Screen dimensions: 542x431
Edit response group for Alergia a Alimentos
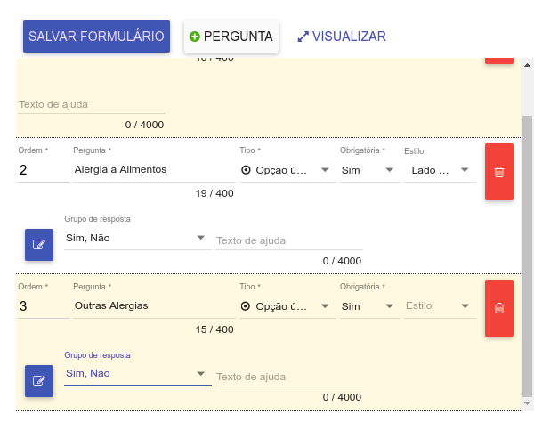point(39,244)
